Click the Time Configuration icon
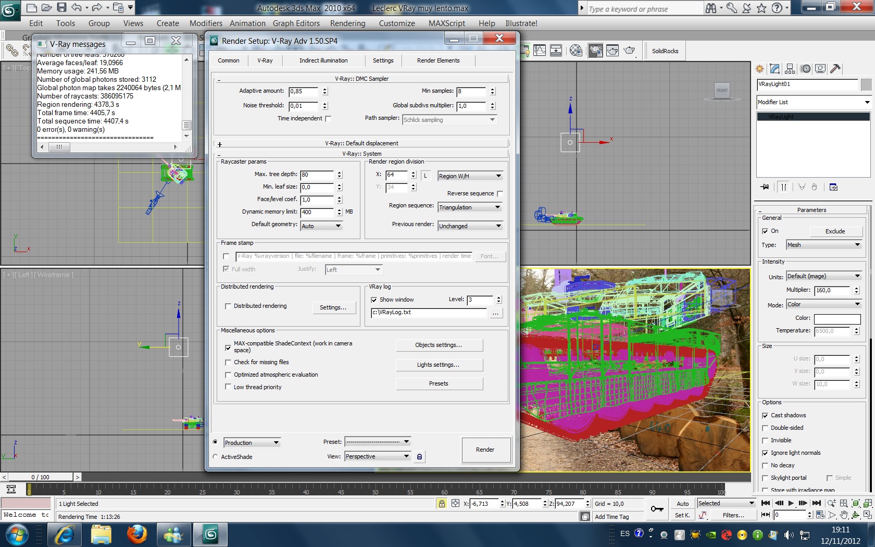The image size is (875, 547). [x=820, y=515]
